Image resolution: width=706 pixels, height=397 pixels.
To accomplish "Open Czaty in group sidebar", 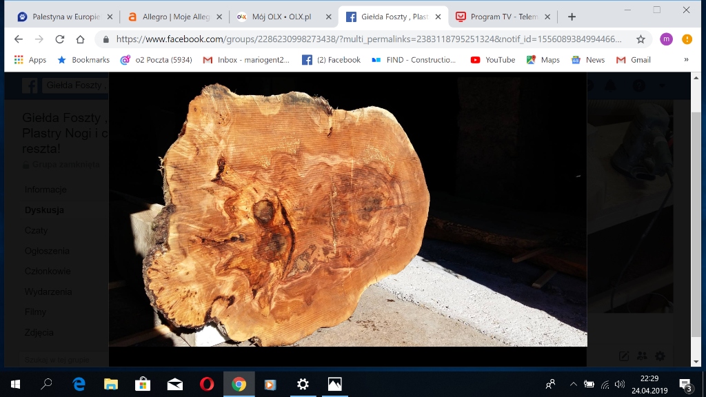I will click(x=36, y=230).
